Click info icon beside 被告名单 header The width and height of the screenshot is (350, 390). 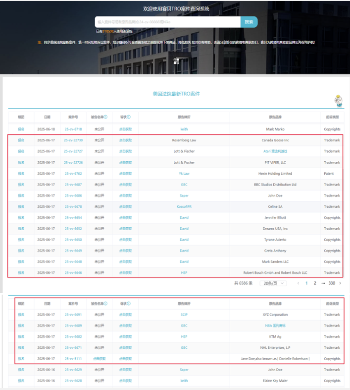[x=105, y=117]
